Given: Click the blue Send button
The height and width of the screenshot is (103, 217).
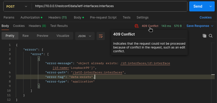Looking at the screenshot, I should tap(198, 7).
